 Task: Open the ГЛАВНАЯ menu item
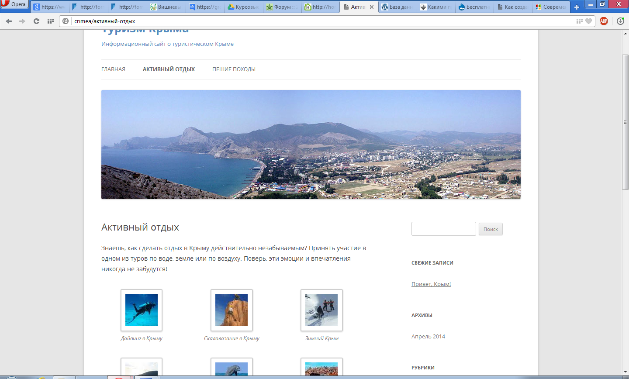point(113,69)
